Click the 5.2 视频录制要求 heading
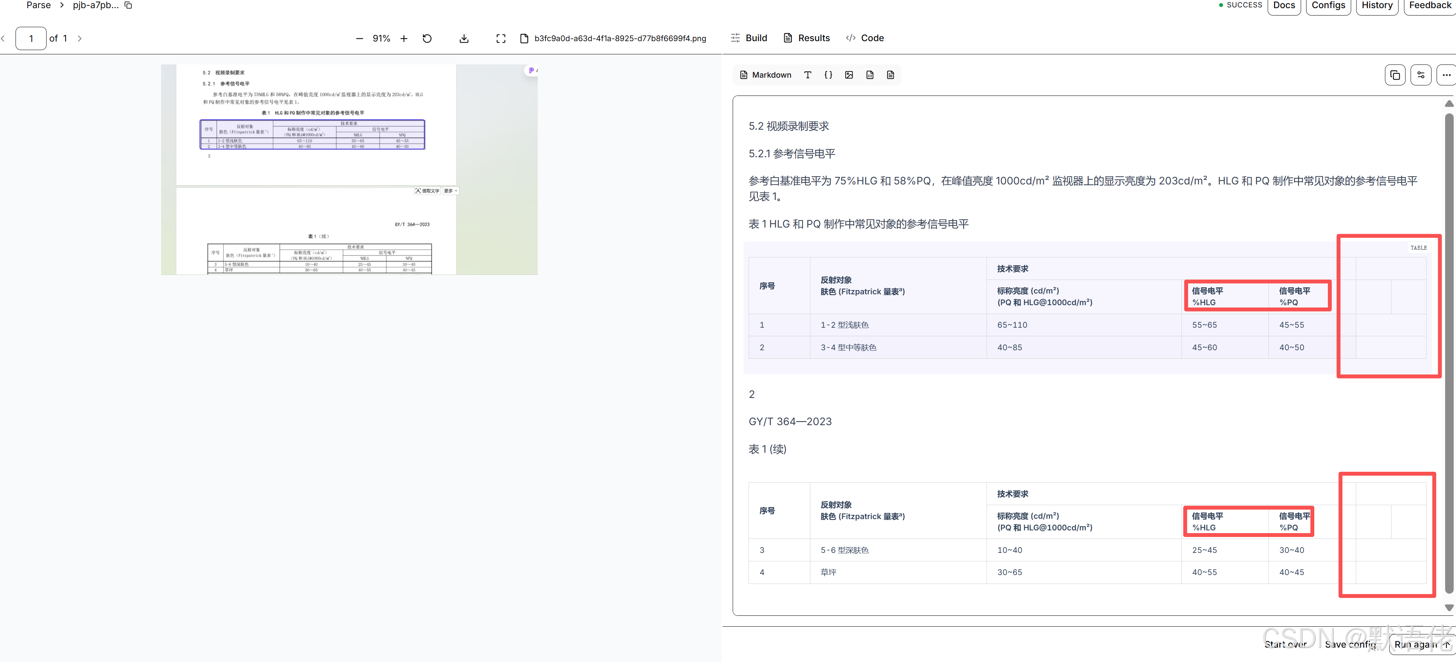Image resolution: width=1456 pixels, height=662 pixels. [x=789, y=126]
